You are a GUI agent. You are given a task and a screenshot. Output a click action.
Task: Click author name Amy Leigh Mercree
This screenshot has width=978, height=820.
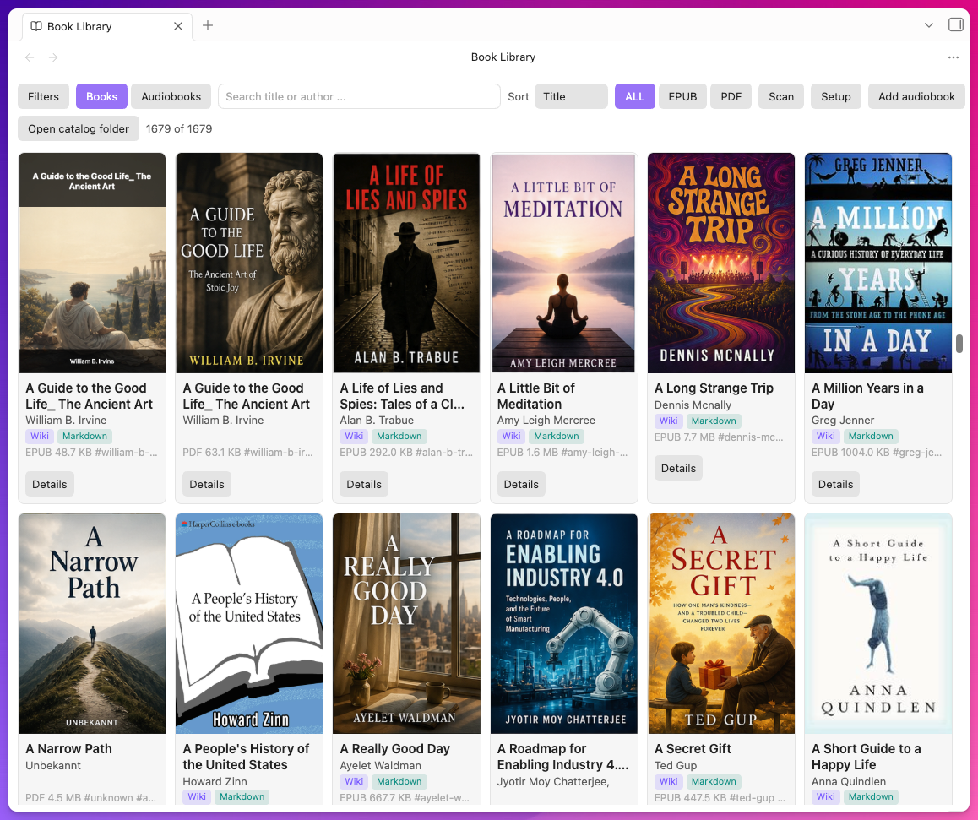coord(546,421)
